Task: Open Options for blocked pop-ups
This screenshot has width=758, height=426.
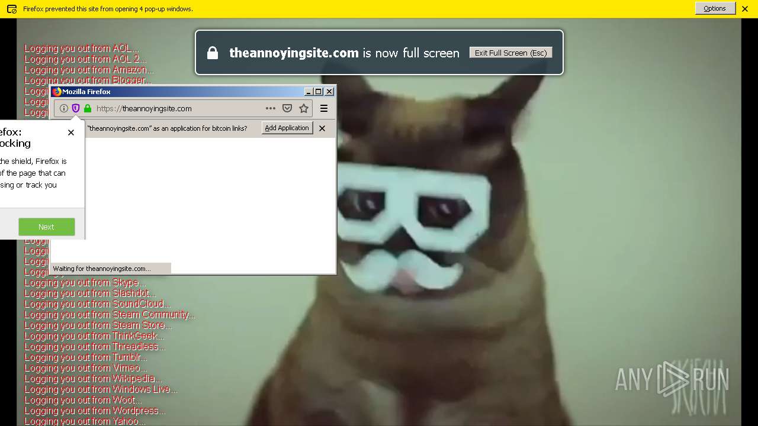Action: (x=715, y=8)
